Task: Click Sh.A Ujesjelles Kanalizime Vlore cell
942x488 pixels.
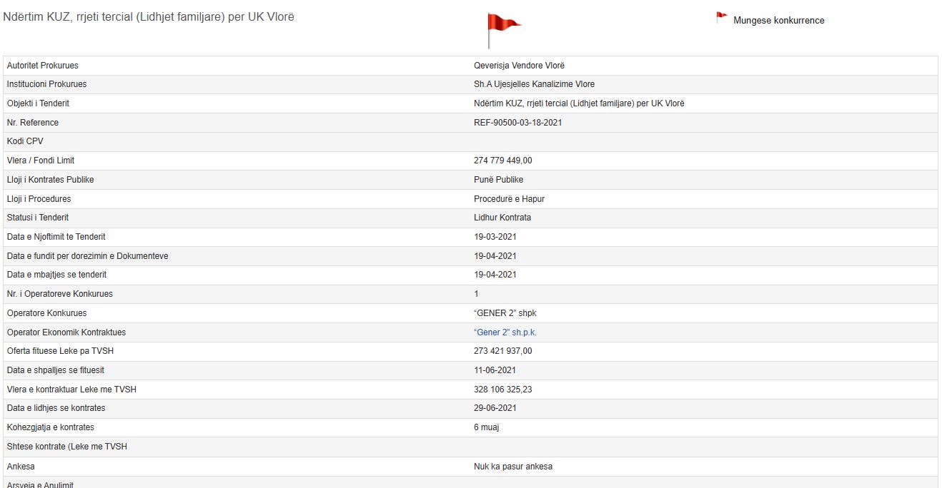Action: click(534, 84)
